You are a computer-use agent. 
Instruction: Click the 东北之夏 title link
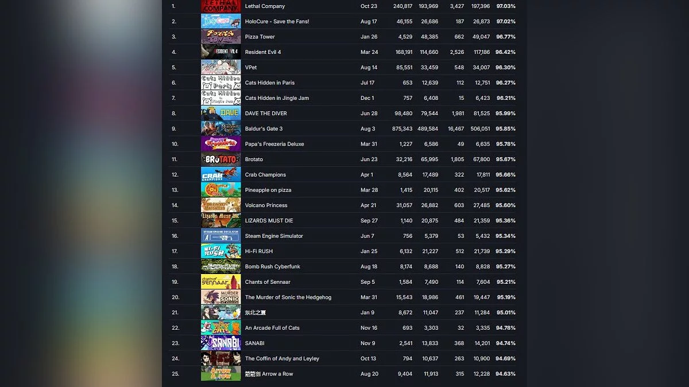(x=256, y=312)
